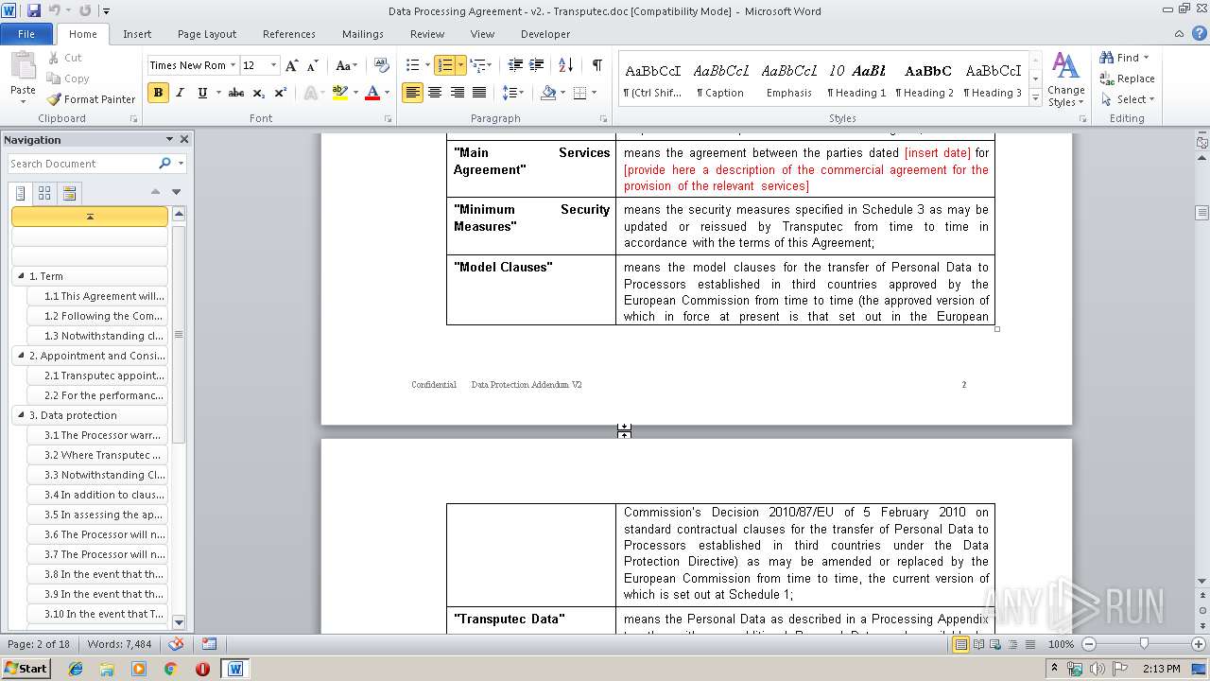Click the Zoom Out minus button
The height and width of the screenshot is (681, 1210).
1088,644
